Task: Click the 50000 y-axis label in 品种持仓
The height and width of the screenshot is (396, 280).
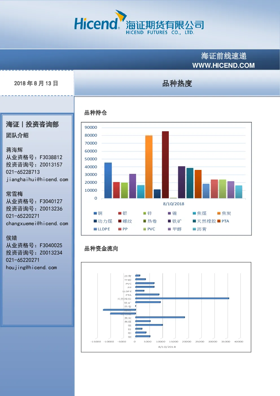Action: (91, 159)
